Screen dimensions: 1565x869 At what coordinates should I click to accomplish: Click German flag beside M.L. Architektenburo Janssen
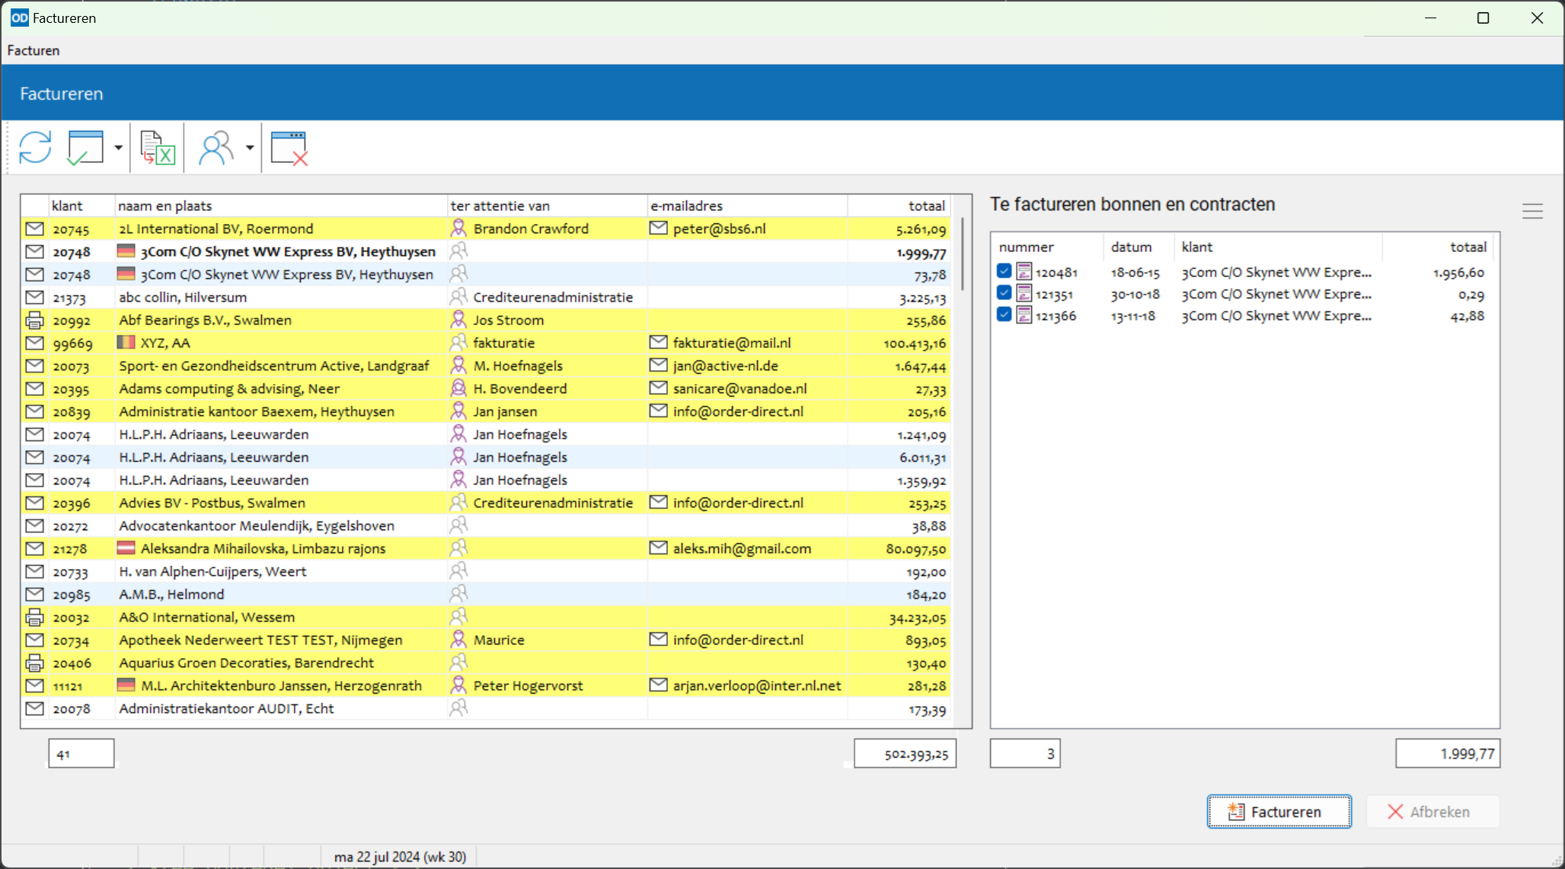126,685
